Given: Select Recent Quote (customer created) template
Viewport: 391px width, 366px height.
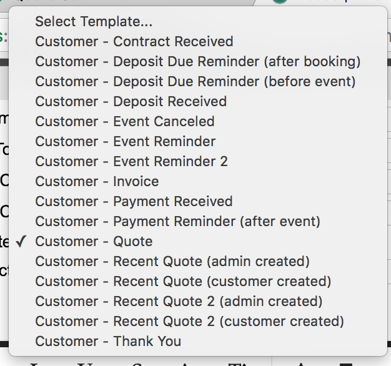Looking at the screenshot, I should click(183, 282).
